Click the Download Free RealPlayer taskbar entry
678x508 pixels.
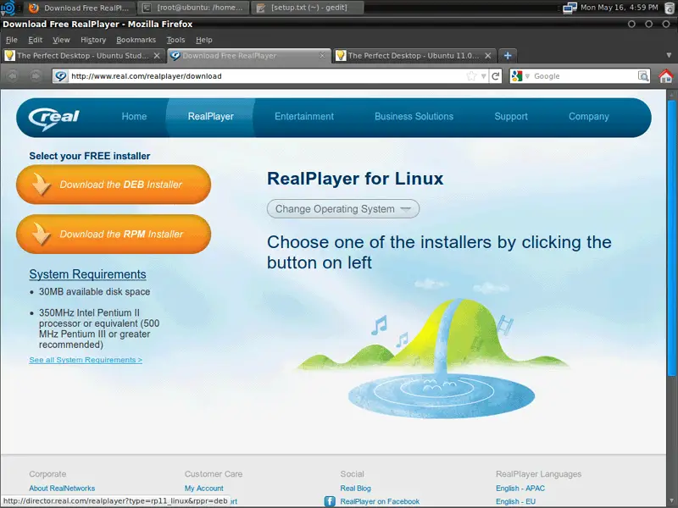coord(80,8)
